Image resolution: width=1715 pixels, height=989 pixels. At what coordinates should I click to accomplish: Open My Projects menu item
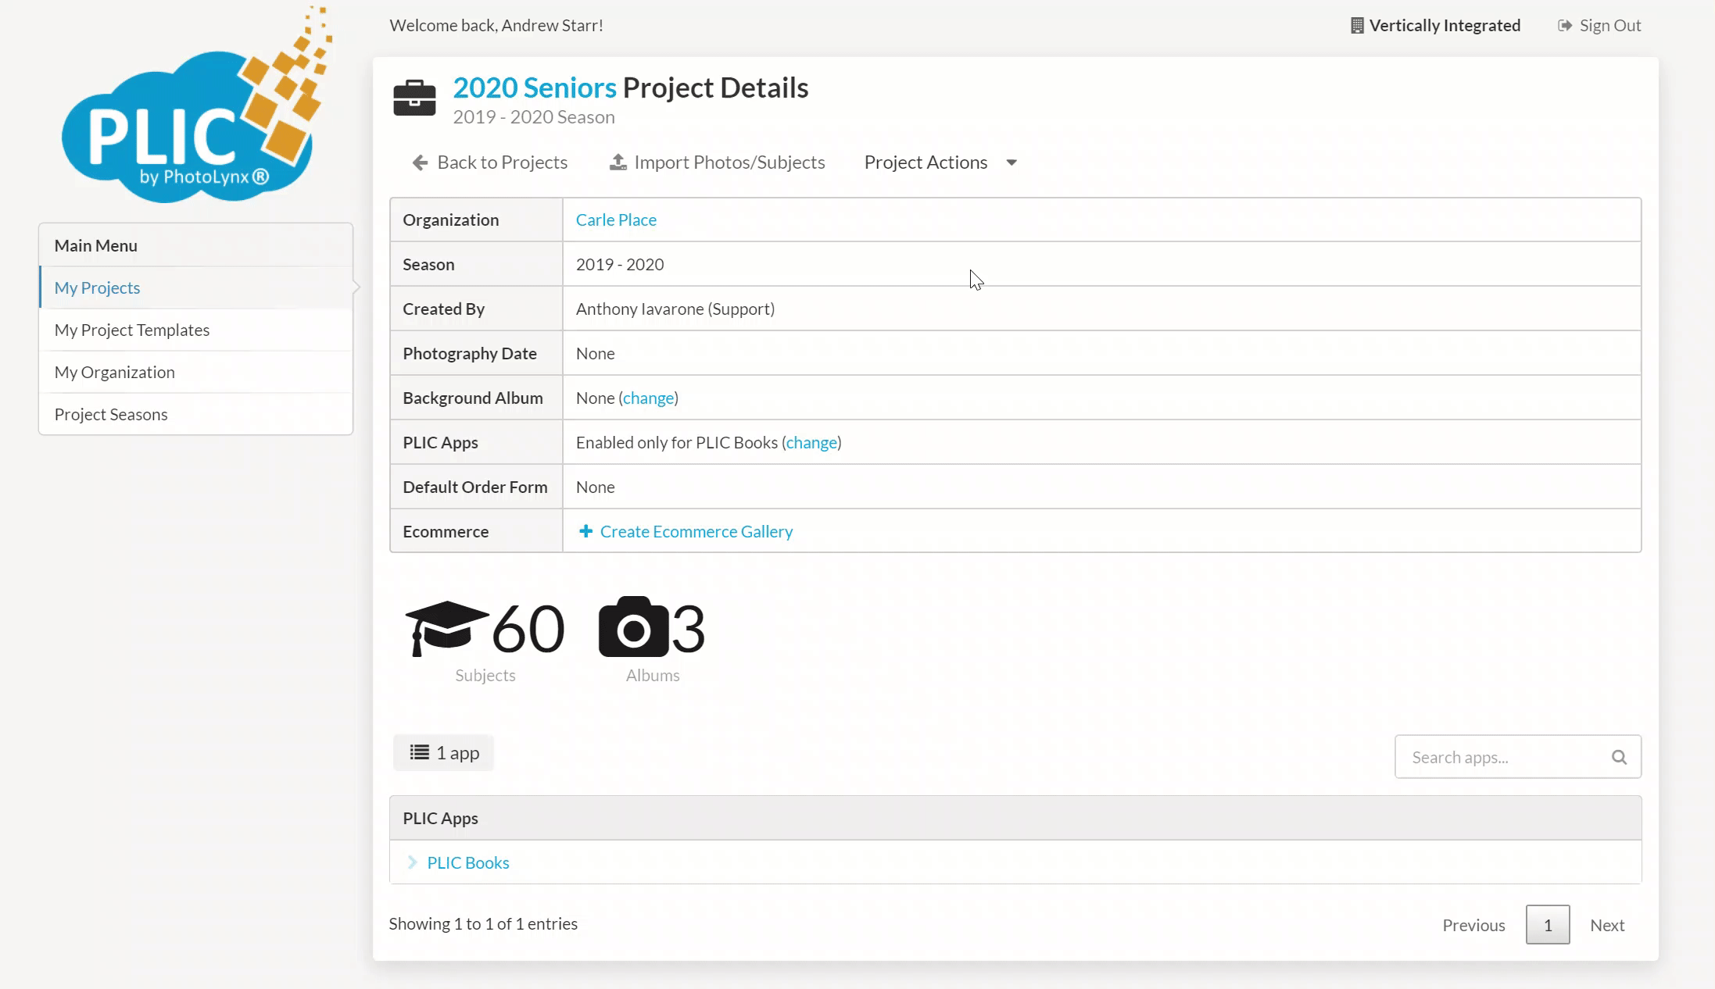point(195,287)
